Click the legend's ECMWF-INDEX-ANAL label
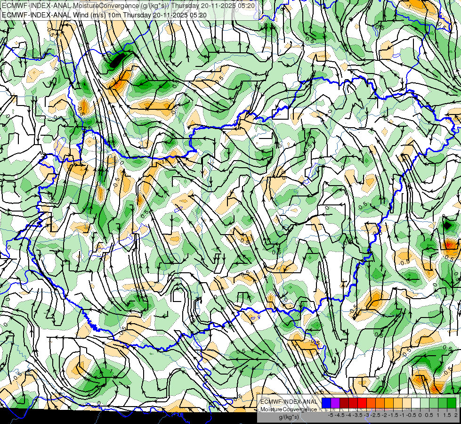 click(x=289, y=402)
